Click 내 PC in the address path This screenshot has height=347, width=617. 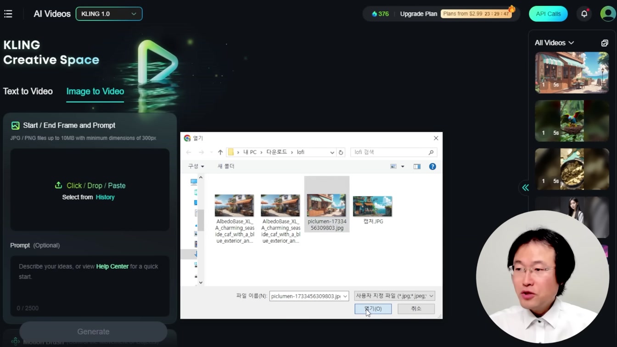250,152
